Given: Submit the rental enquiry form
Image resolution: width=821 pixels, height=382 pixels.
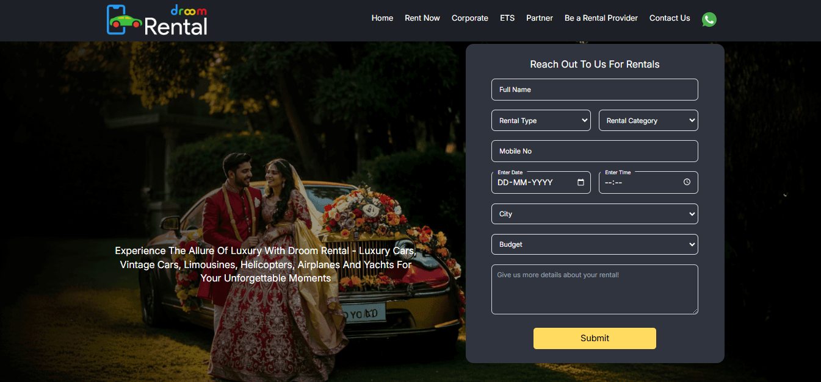Looking at the screenshot, I should pos(595,338).
